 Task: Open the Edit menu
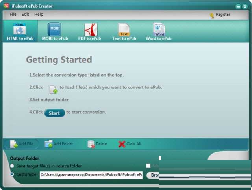[x=25, y=14]
